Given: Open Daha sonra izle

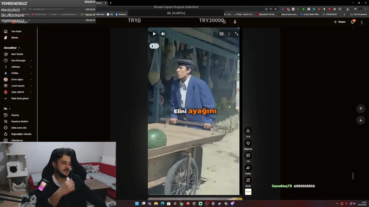Looking at the screenshot, I should point(19,128).
